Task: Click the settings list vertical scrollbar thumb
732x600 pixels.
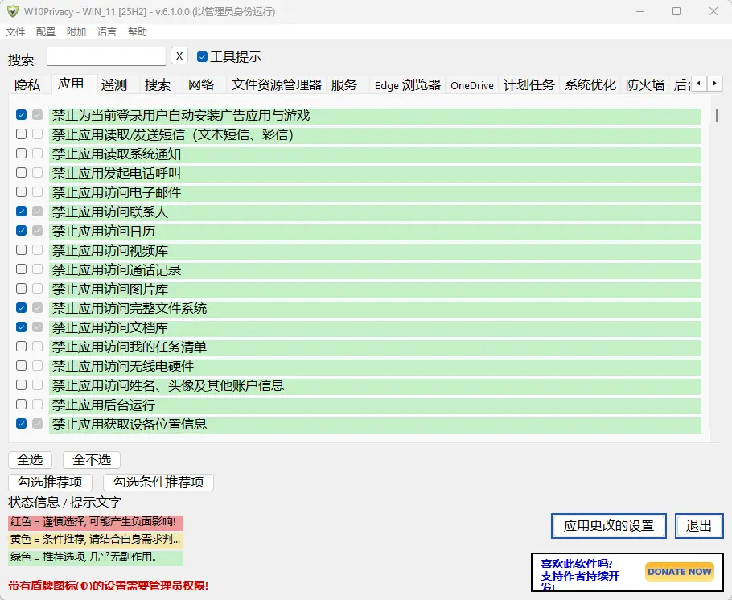Action: [717, 115]
